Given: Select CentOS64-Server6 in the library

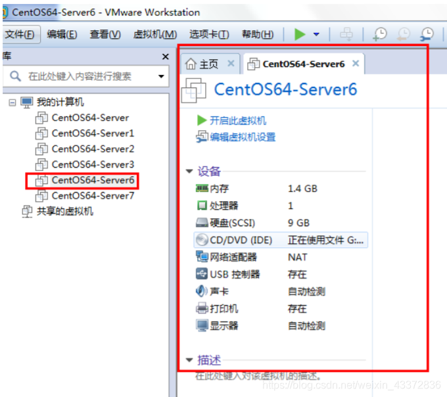Looking at the screenshot, I should [93, 180].
